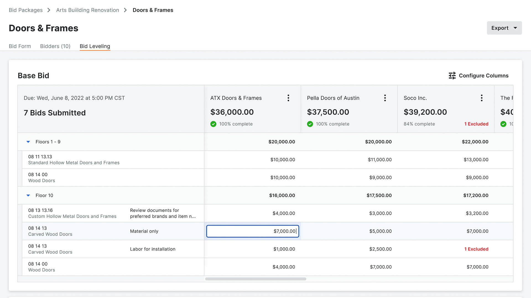Open the kebab menu for Pella Doors of Austin
The height and width of the screenshot is (298, 531).
coord(385,98)
